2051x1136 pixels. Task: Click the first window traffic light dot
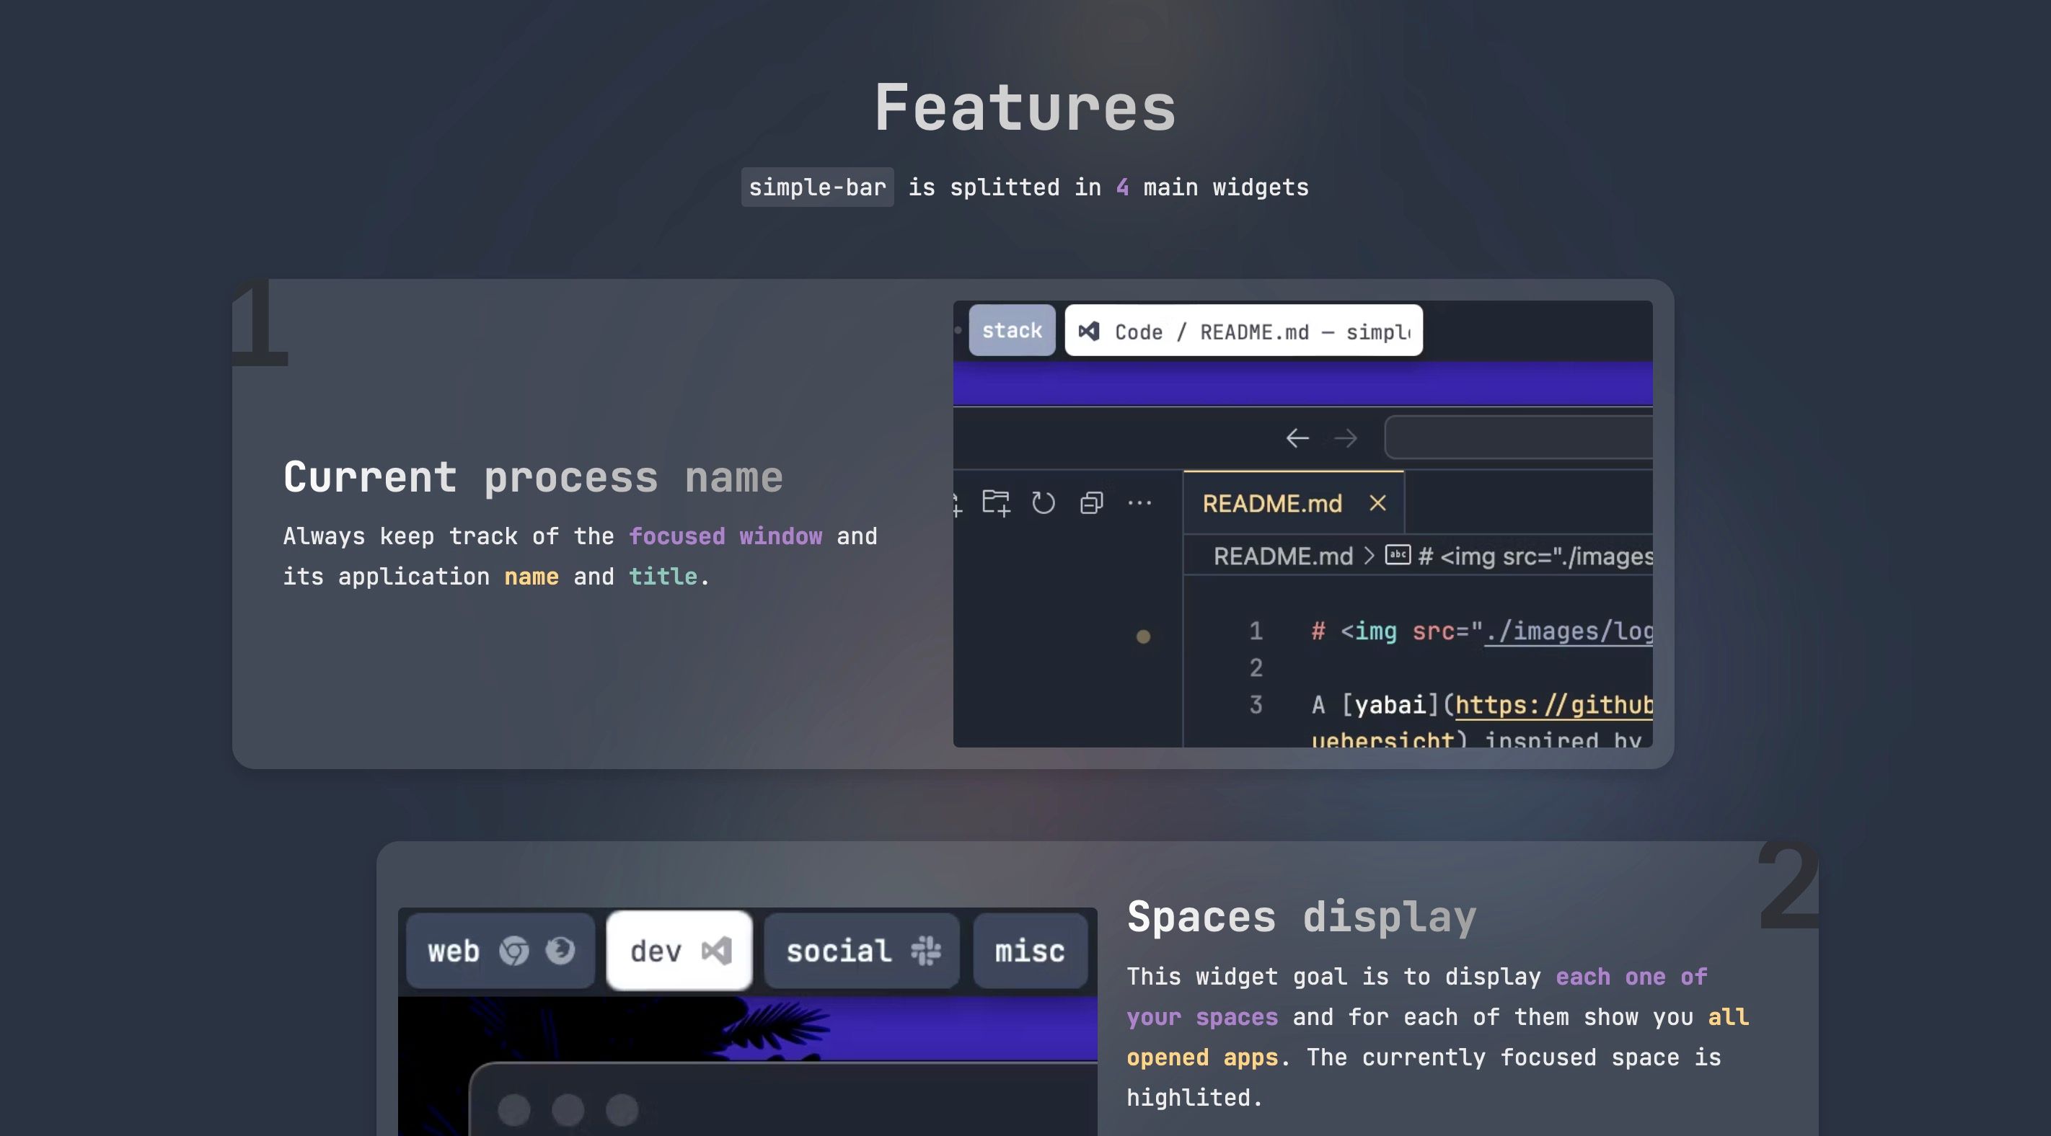tap(513, 1110)
